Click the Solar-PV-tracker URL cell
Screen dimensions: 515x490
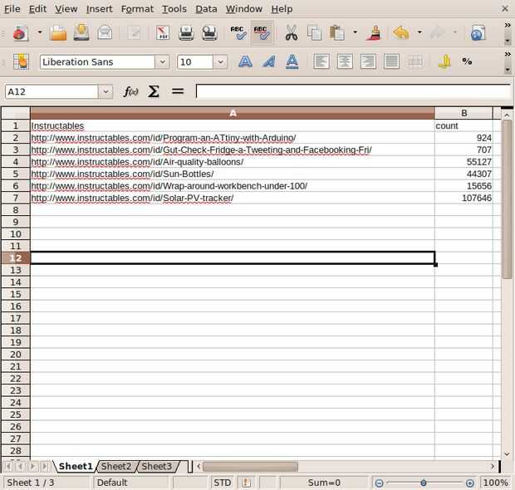tap(233, 198)
